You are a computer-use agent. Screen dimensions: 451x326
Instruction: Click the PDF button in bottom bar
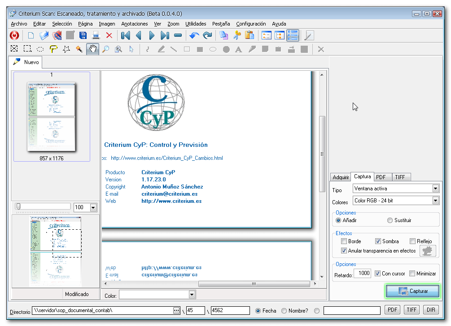[x=392, y=310]
